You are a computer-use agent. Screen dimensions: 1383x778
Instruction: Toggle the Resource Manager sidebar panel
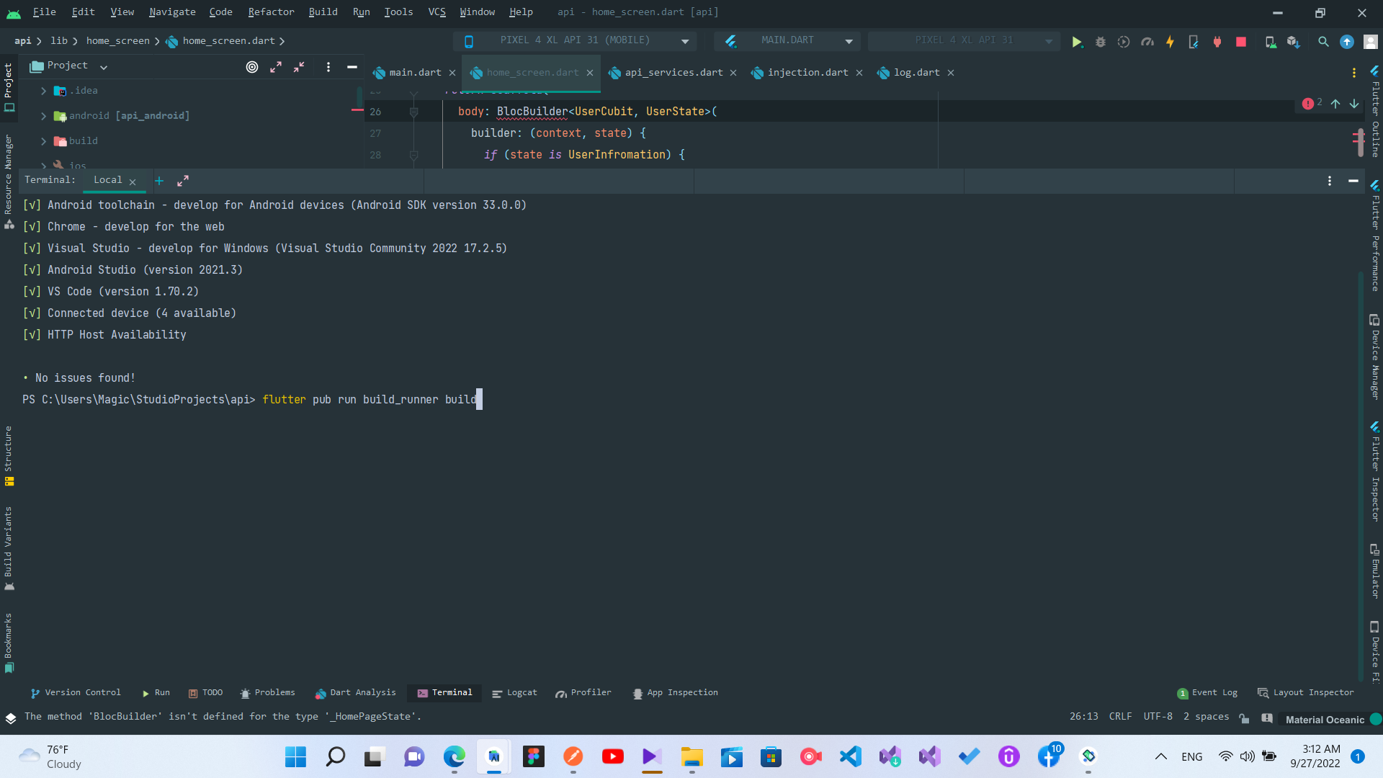[x=9, y=182]
